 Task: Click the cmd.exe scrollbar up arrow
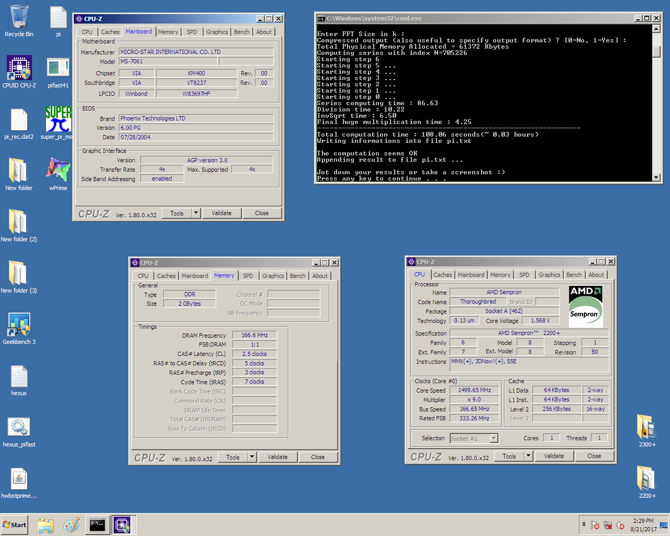(656, 29)
